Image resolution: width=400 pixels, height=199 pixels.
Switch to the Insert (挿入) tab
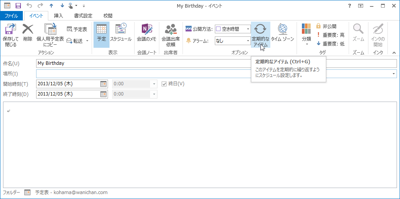click(59, 16)
